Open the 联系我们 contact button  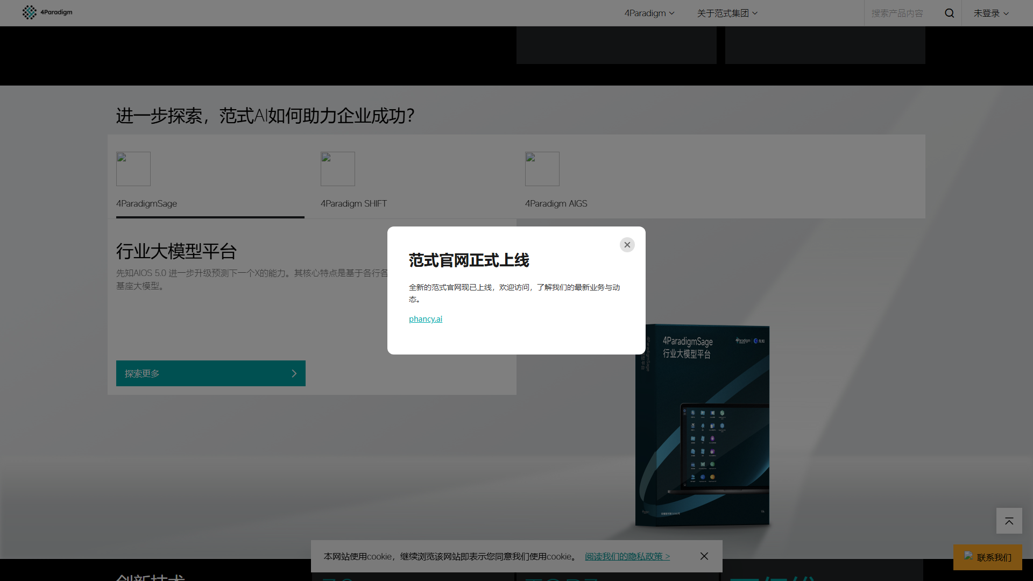988,557
